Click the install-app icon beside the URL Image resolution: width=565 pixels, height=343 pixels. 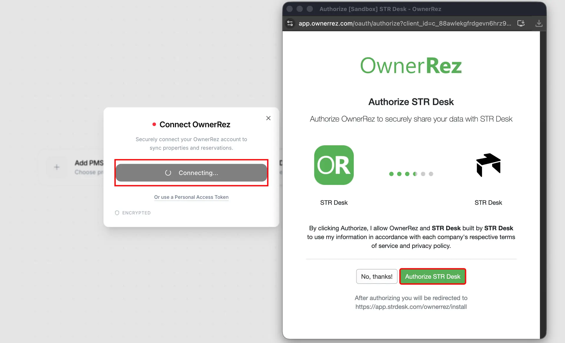pos(521,23)
